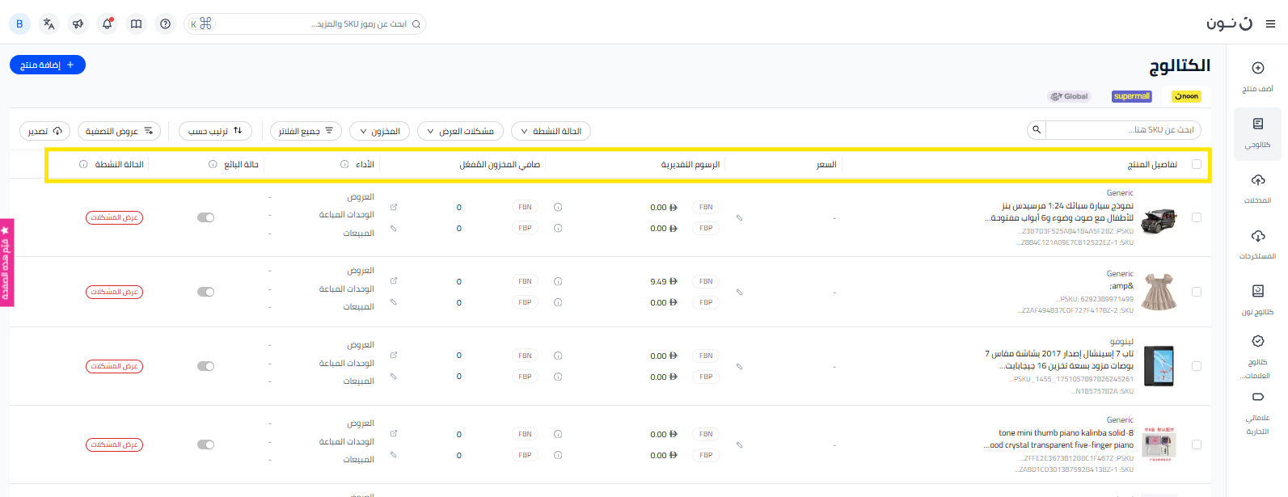The height and width of the screenshot is (497, 1288).
Task: Switch to the supermall tab
Action: (x=1131, y=96)
